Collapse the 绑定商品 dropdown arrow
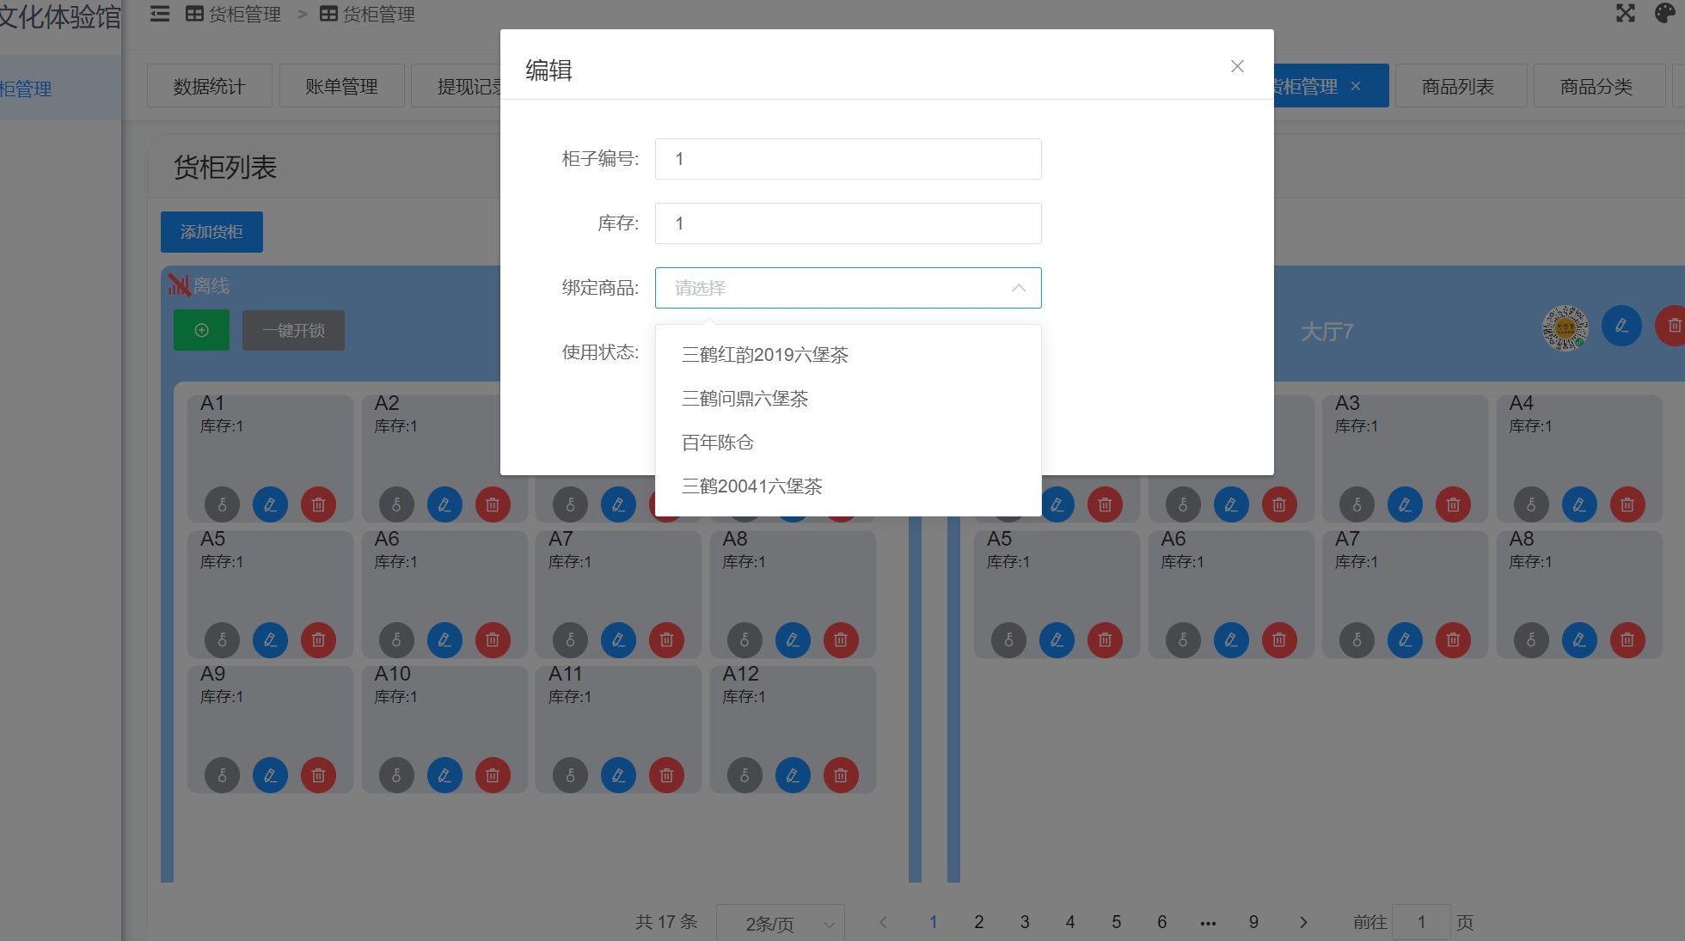This screenshot has width=1685, height=941. [1019, 288]
